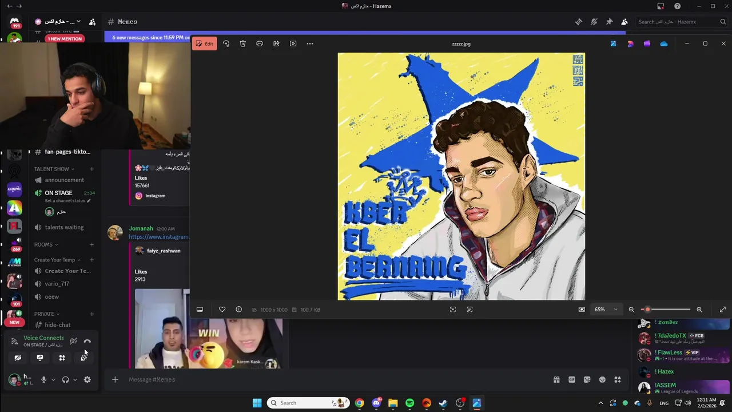The height and width of the screenshot is (412, 732).
Task: Open the emoji picker
Action: pos(602,379)
